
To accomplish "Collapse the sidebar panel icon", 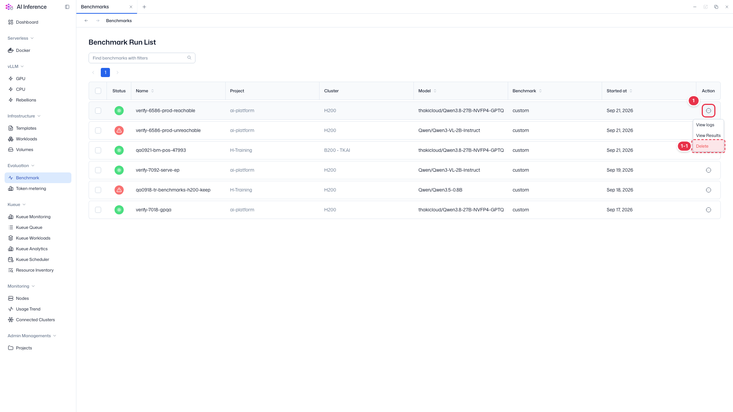I will (x=67, y=7).
